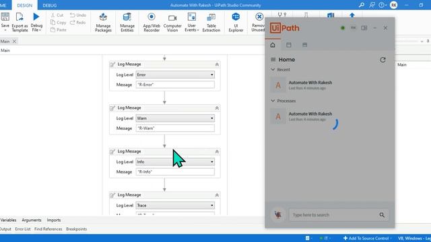Collapse the Warn Log Message activity
Image resolution: width=431 pixels, height=242 pixels.
click(217, 108)
